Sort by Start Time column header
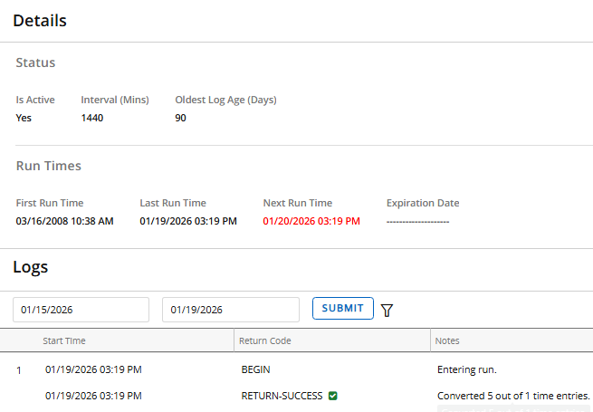 64,340
